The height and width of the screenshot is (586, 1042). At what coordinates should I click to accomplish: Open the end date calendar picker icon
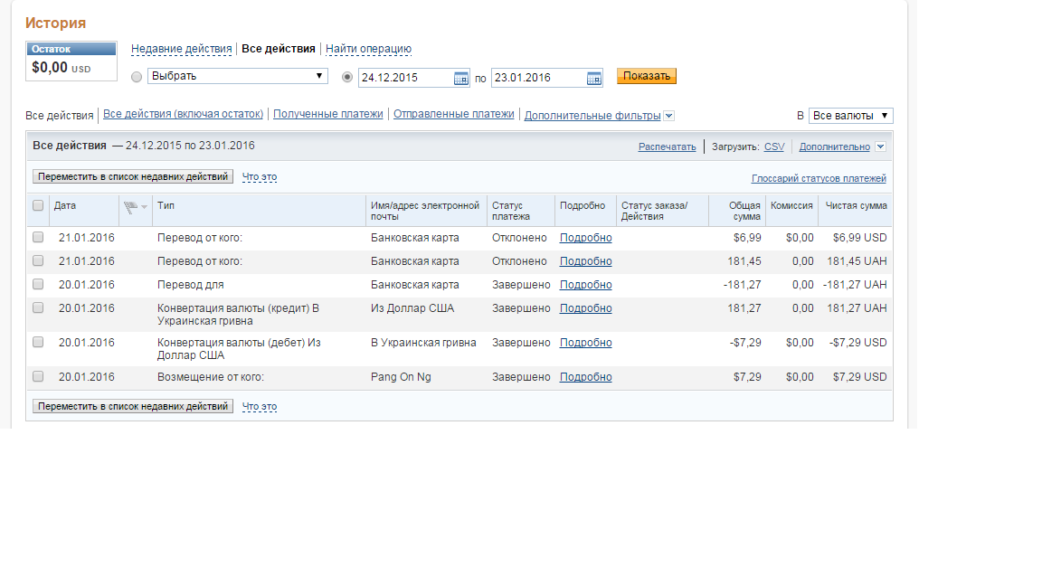pos(594,78)
